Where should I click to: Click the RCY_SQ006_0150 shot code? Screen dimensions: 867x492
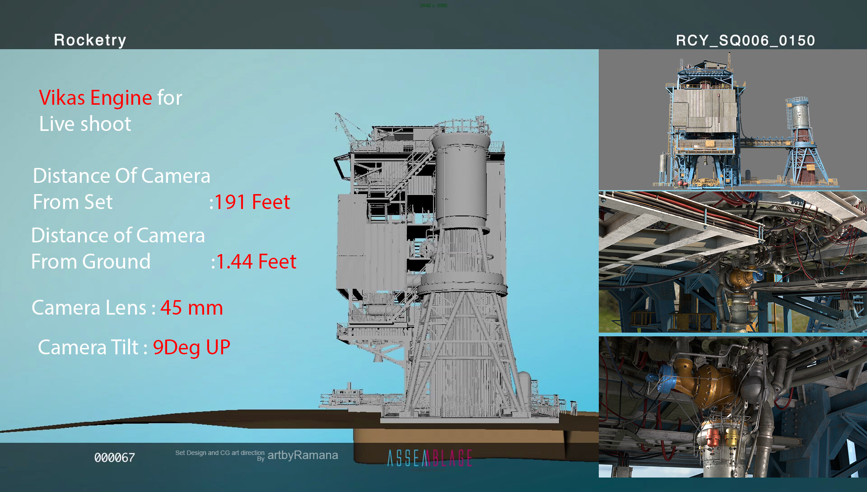(745, 41)
